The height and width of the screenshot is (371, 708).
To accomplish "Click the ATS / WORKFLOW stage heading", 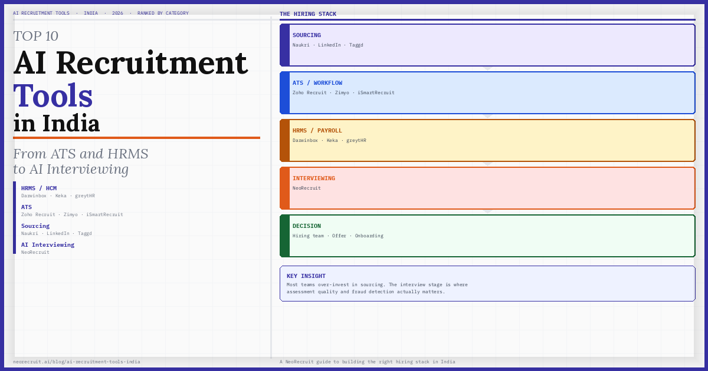I will 317,83.
